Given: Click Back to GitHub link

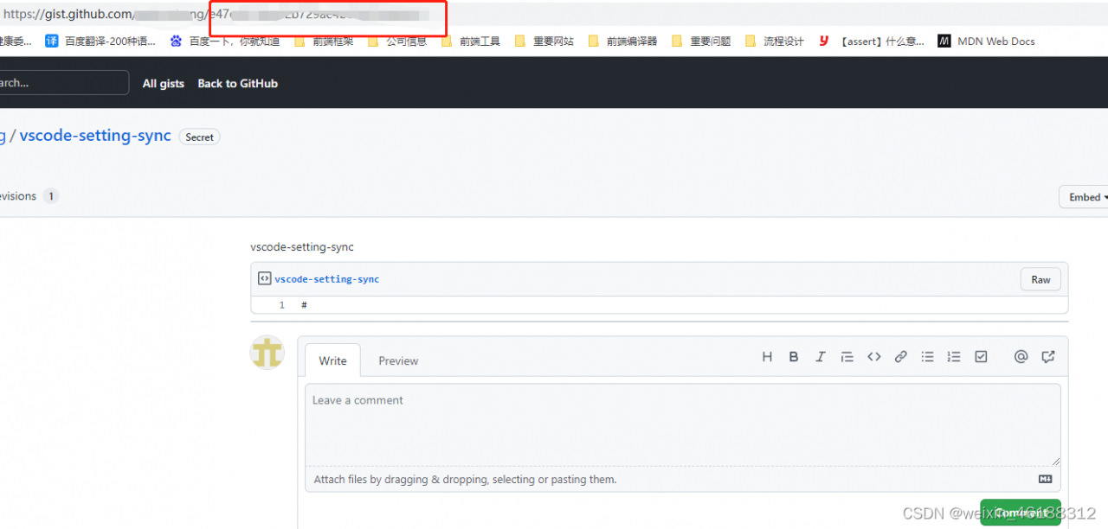Looking at the screenshot, I should pyautogui.click(x=238, y=83).
